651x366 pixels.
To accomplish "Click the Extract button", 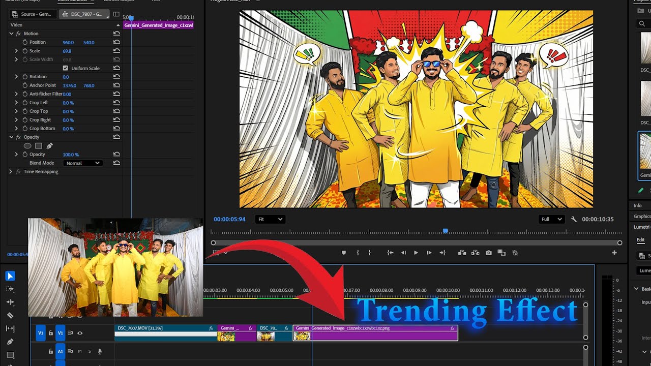I will point(476,253).
